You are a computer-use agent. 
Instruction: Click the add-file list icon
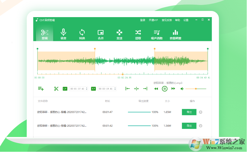[x=41, y=89]
